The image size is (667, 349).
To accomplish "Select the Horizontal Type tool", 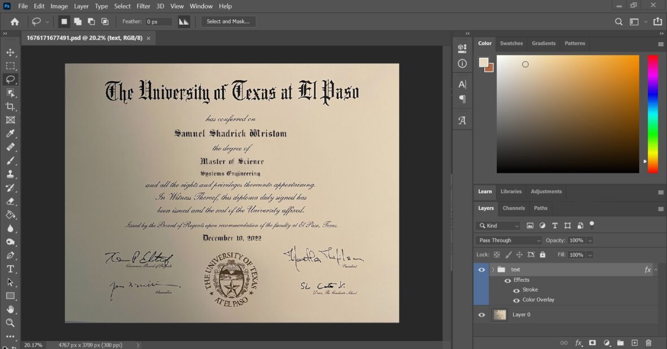I will coord(10,269).
